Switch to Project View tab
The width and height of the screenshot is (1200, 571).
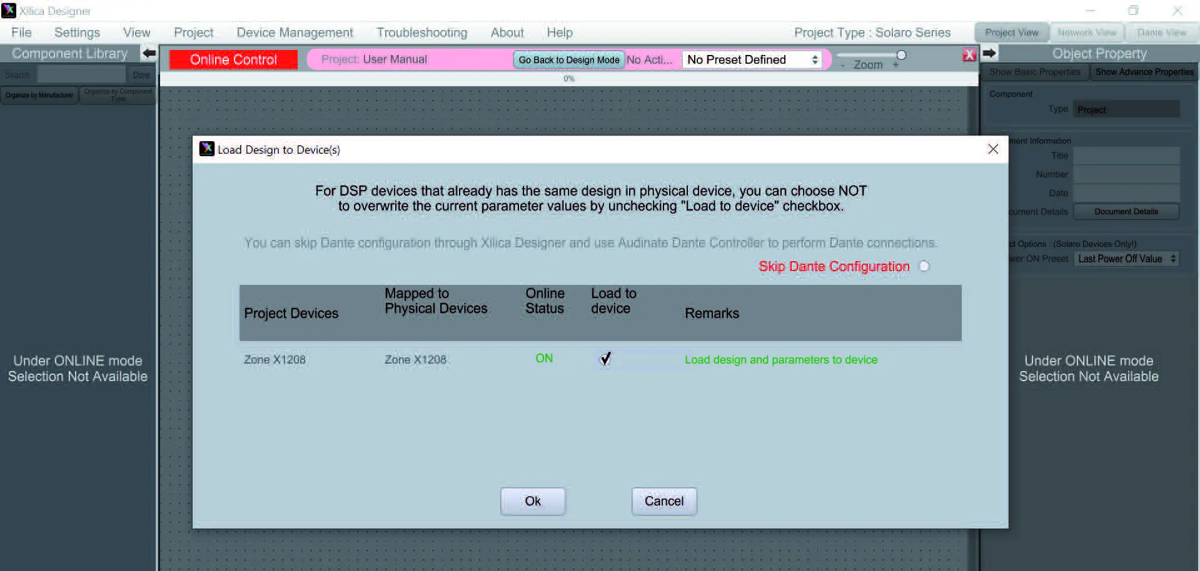(1012, 32)
